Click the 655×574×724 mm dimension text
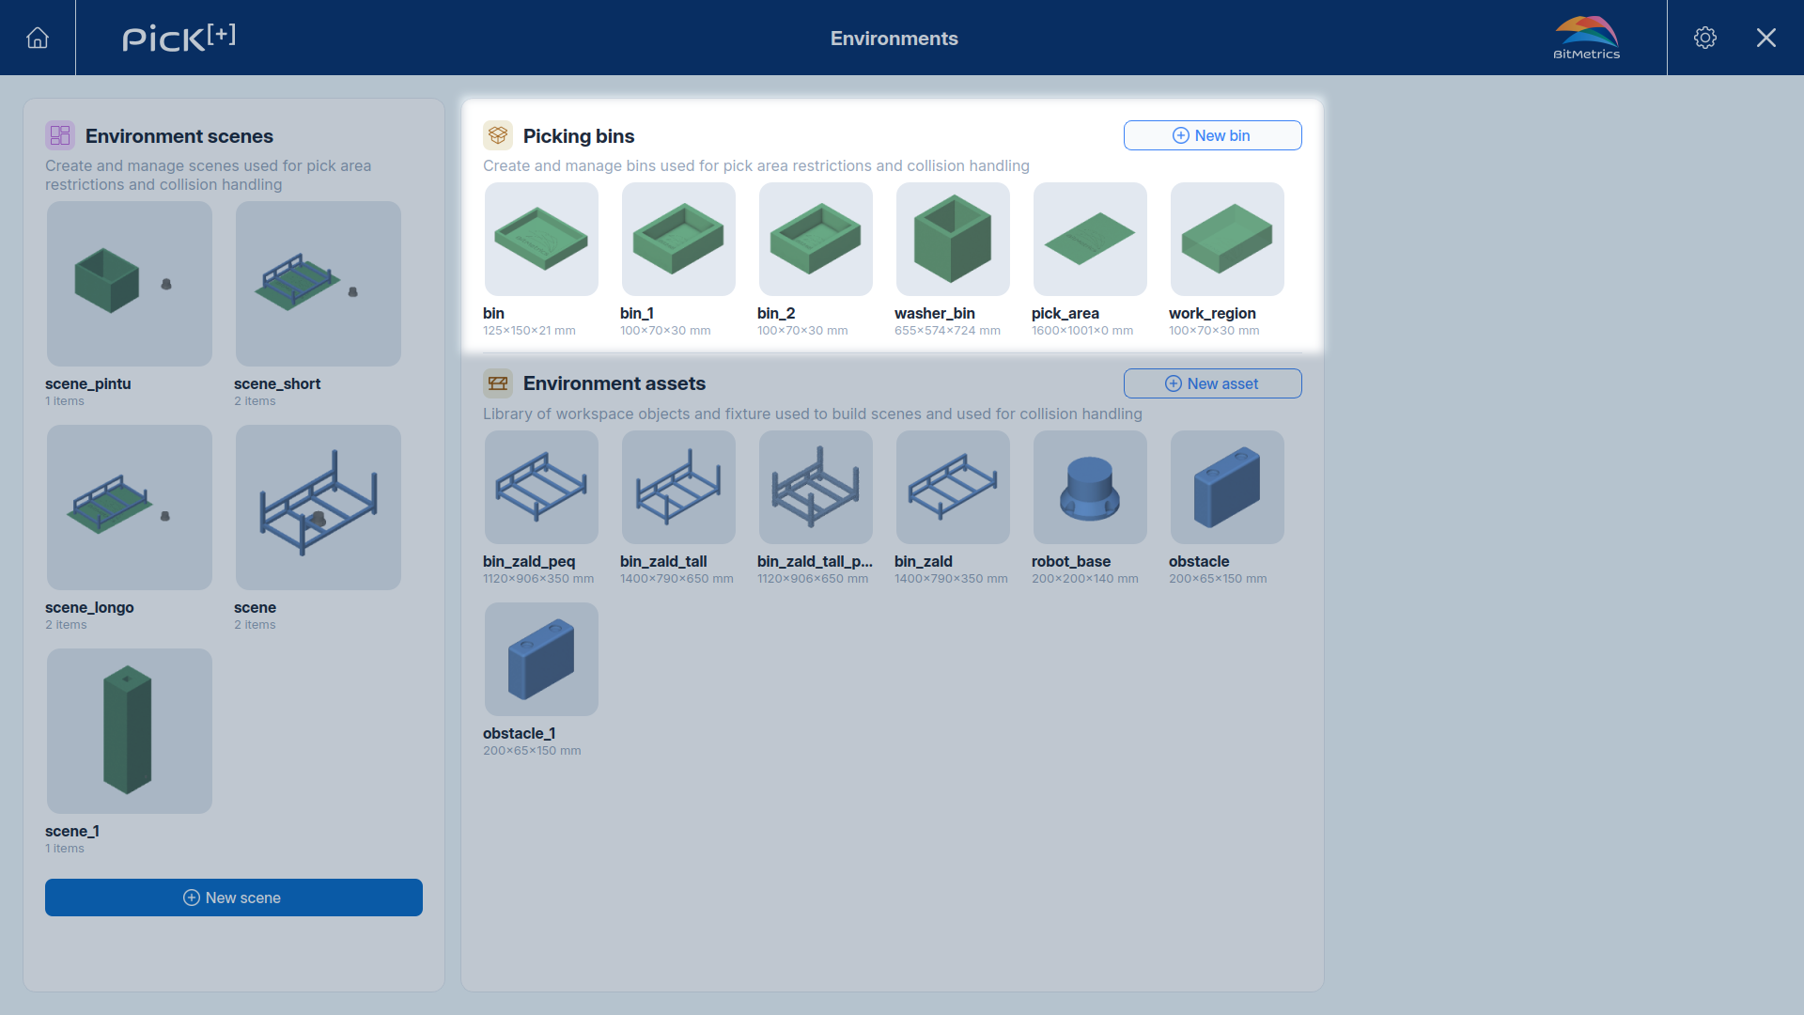The image size is (1804, 1015). coord(947,331)
